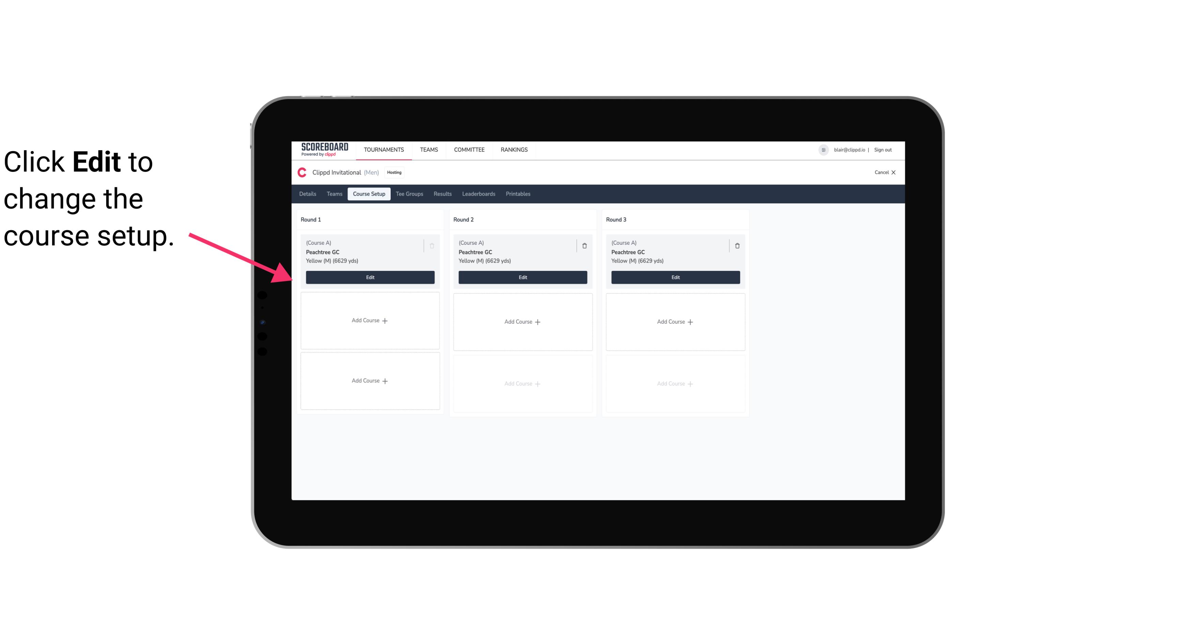Image resolution: width=1192 pixels, height=641 pixels.
Task: Click the delete icon on Round 1 course
Action: coord(432,245)
